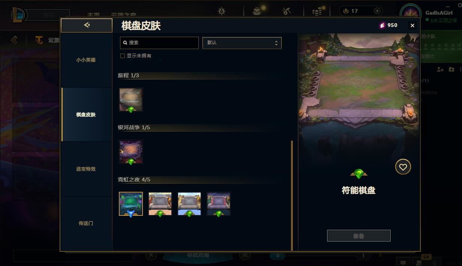Viewport: 462px width, 266px height.
Task: Open the loot chest icon in top bar
Action: click(257, 11)
